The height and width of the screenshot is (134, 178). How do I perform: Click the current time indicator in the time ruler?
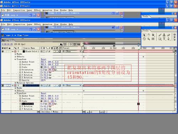click(138, 45)
